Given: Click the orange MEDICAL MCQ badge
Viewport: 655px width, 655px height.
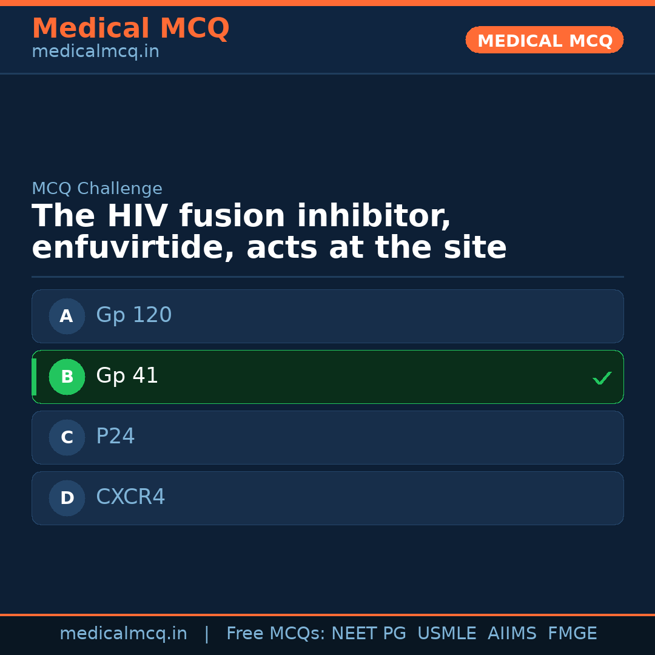Looking at the screenshot, I should [x=544, y=40].
